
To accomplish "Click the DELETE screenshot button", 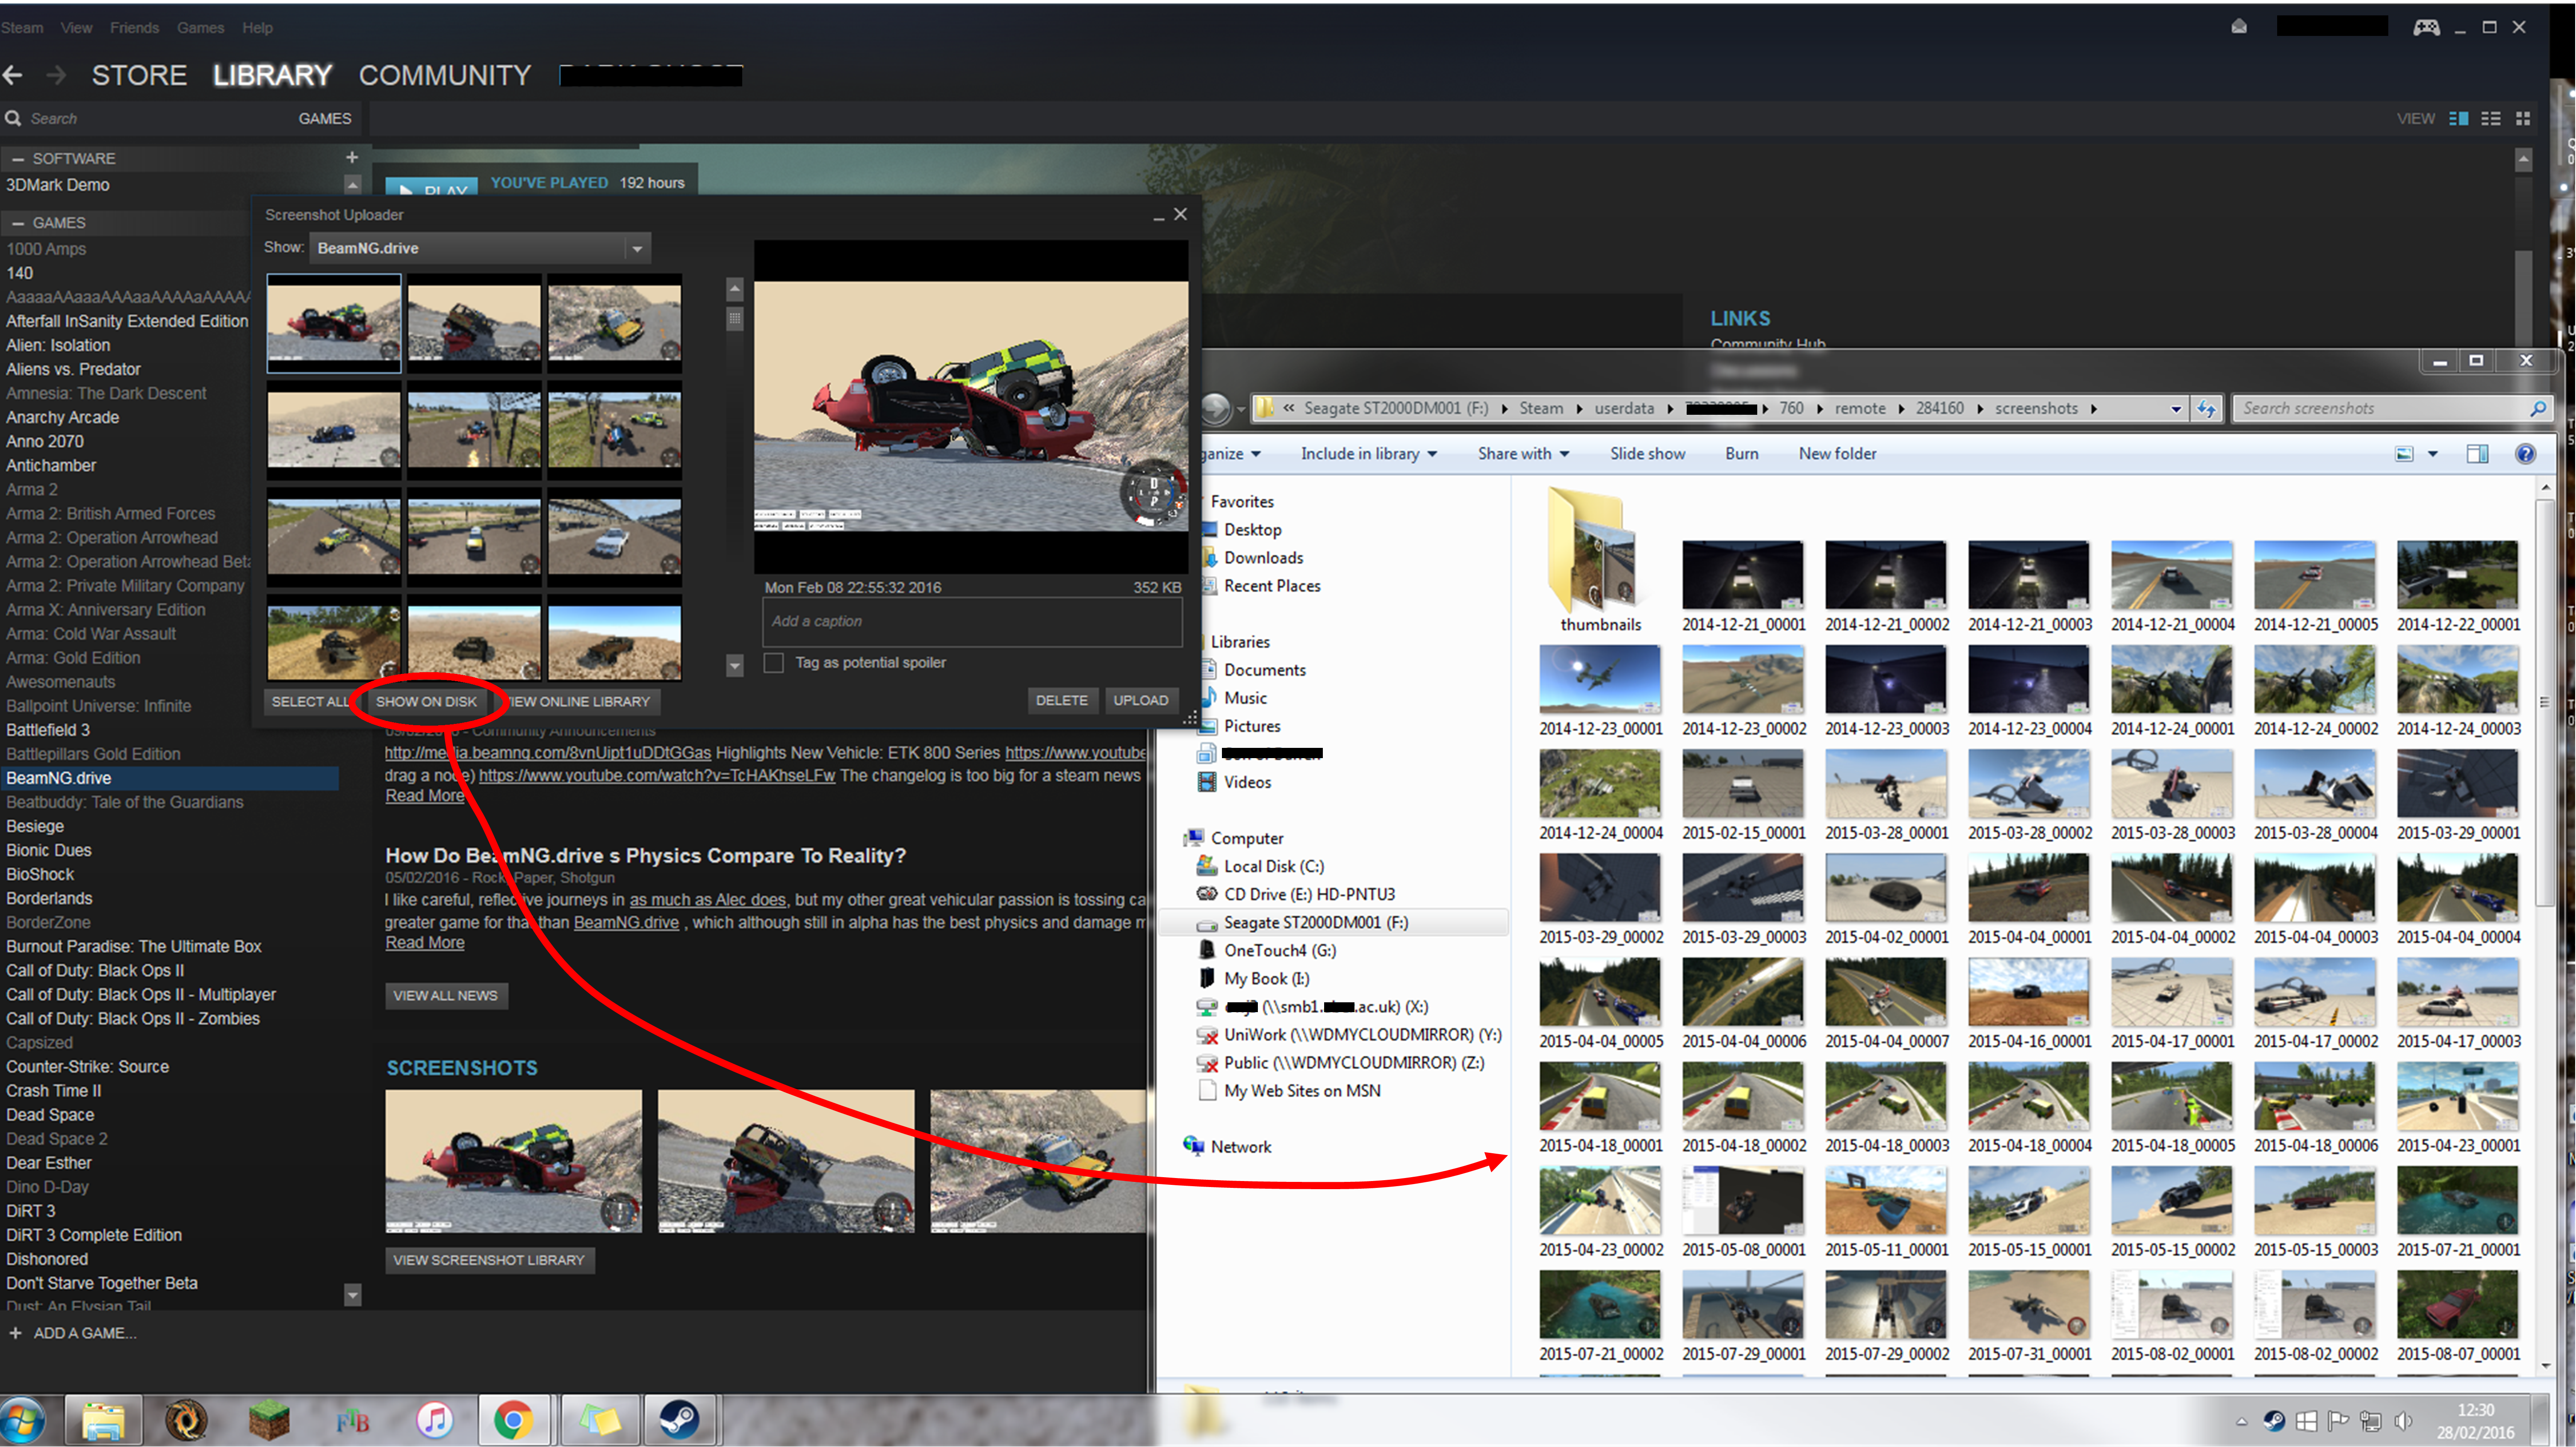I will 1061,700.
